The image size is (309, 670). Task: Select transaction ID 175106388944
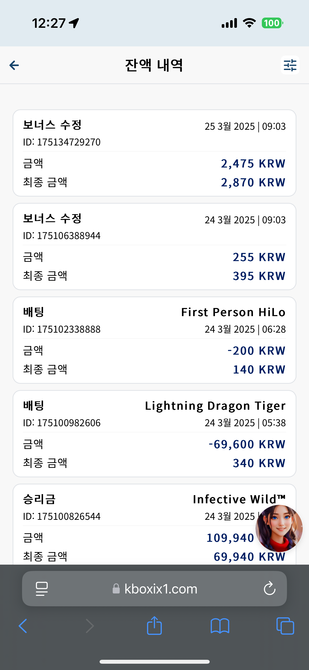(x=62, y=236)
